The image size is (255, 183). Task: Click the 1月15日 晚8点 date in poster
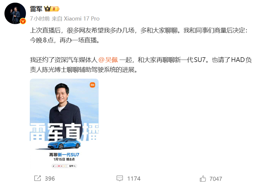(64, 159)
